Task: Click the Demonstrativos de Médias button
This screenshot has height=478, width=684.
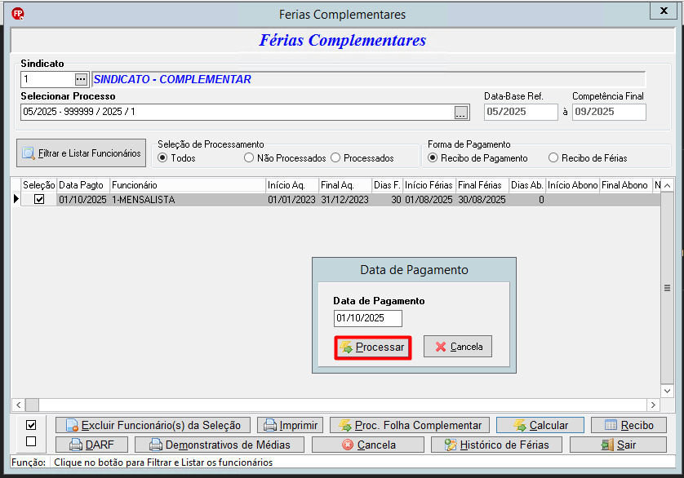Action: point(220,445)
